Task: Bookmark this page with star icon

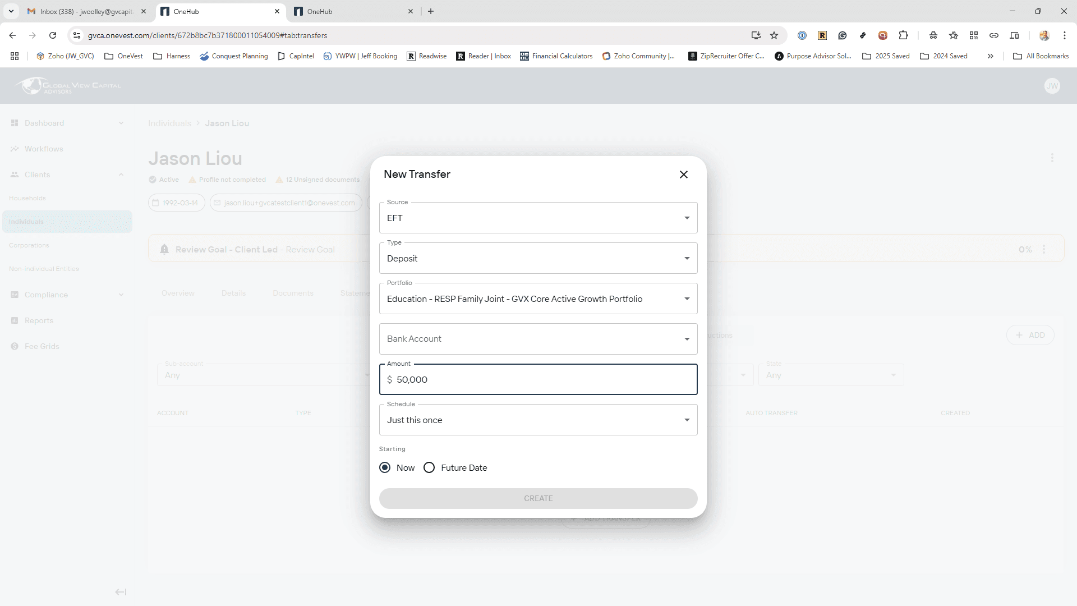Action: [x=774, y=35]
